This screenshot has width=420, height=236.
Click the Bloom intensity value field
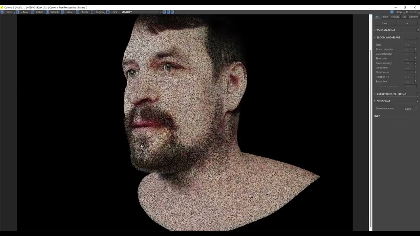coord(409,49)
